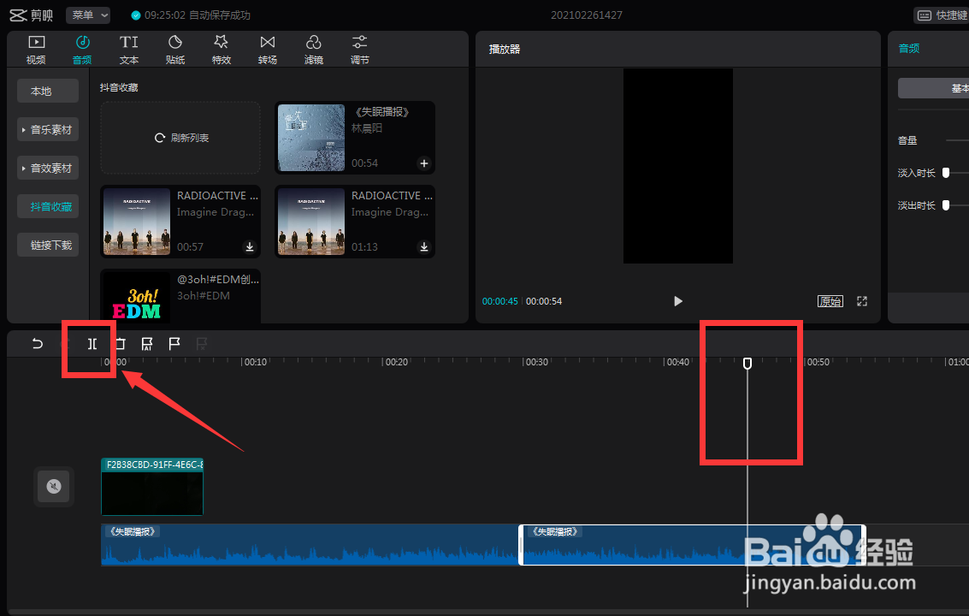
Task: Open the 贴纸 stickers tab
Action: click(x=174, y=50)
